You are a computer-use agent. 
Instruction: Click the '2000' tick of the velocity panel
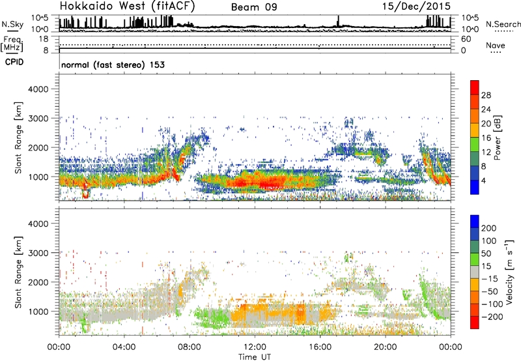click(38, 282)
